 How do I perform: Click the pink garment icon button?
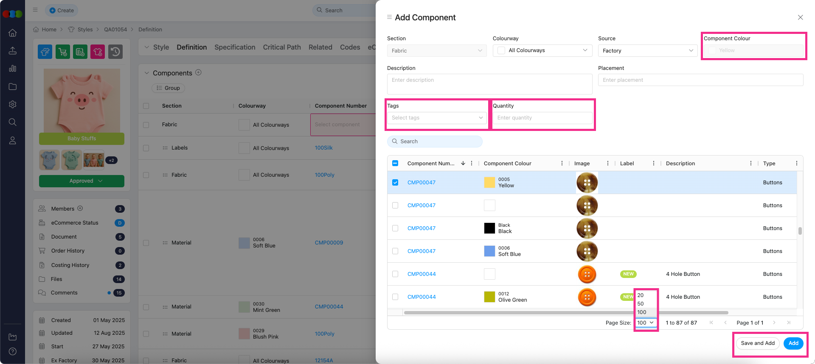tap(98, 52)
